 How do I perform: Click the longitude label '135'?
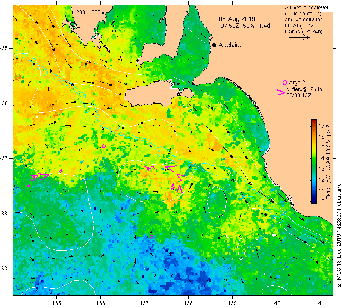[57, 303]
